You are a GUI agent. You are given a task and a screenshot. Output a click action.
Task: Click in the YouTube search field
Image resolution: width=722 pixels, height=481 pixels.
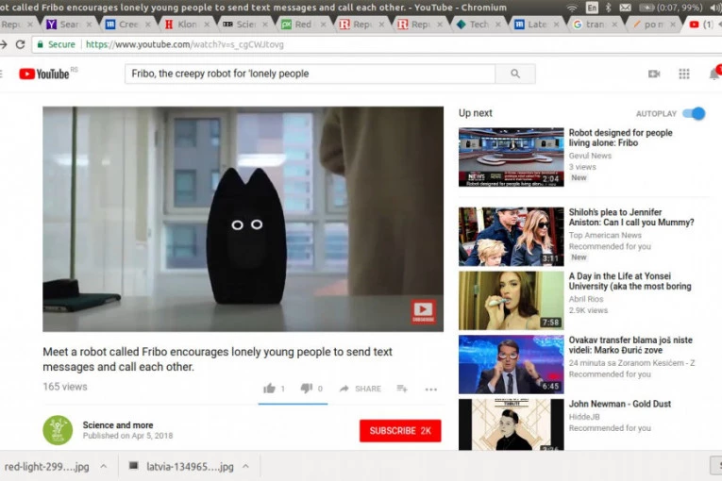pos(311,74)
